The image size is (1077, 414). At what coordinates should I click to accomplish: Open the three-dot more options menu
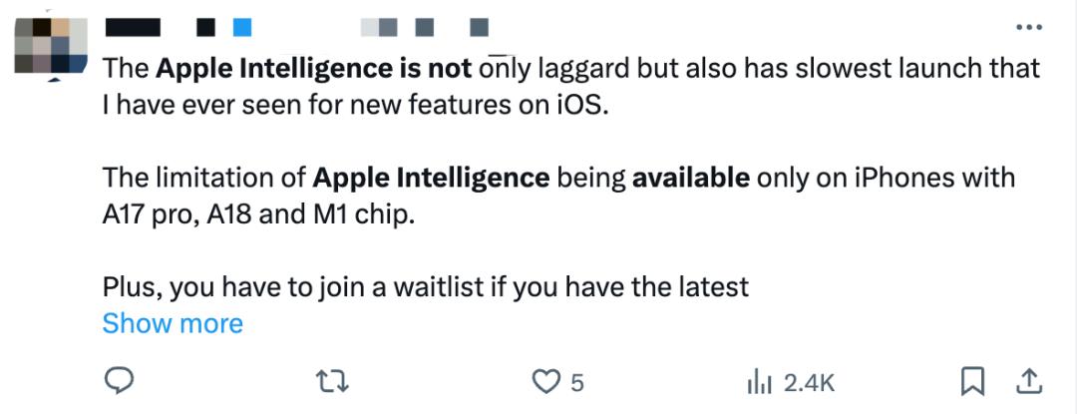click(x=1030, y=27)
